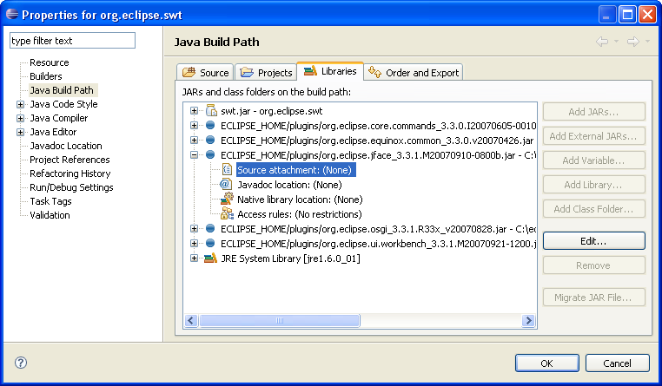Click the ui.workbench jar blue circle icon
Image resolution: width=662 pixels, height=386 pixels.
click(x=210, y=243)
